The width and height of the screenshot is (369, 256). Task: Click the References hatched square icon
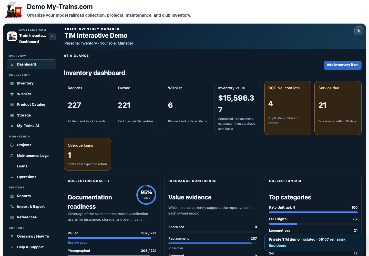[x=12, y=217]
